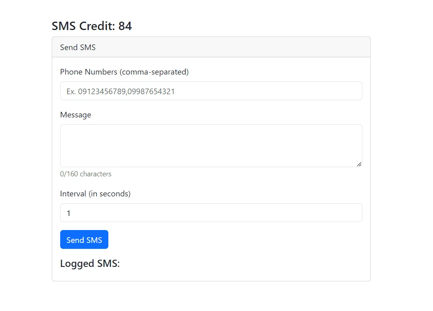Click the Interval (in seconds) label

point(95,194)
